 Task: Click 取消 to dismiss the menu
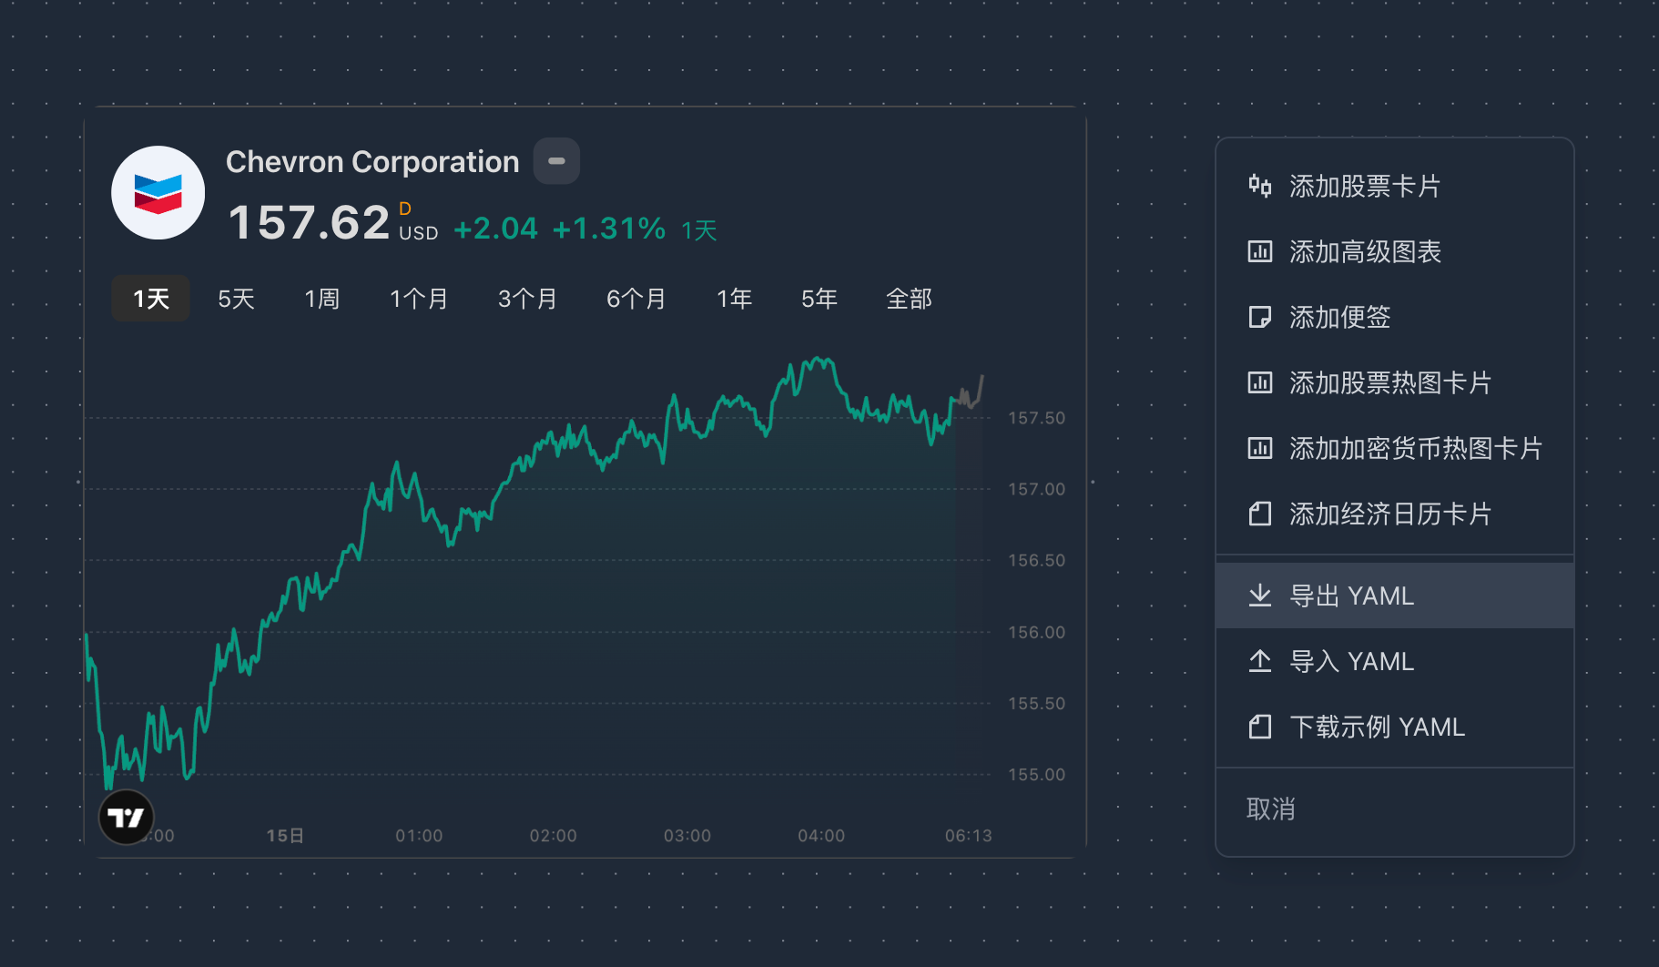1270,809
